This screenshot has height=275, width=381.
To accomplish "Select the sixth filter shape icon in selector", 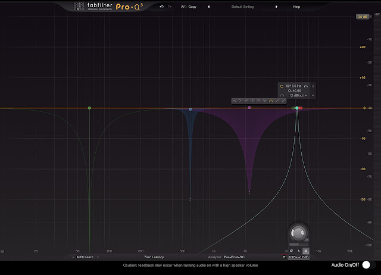I will (x=264, y=101).
